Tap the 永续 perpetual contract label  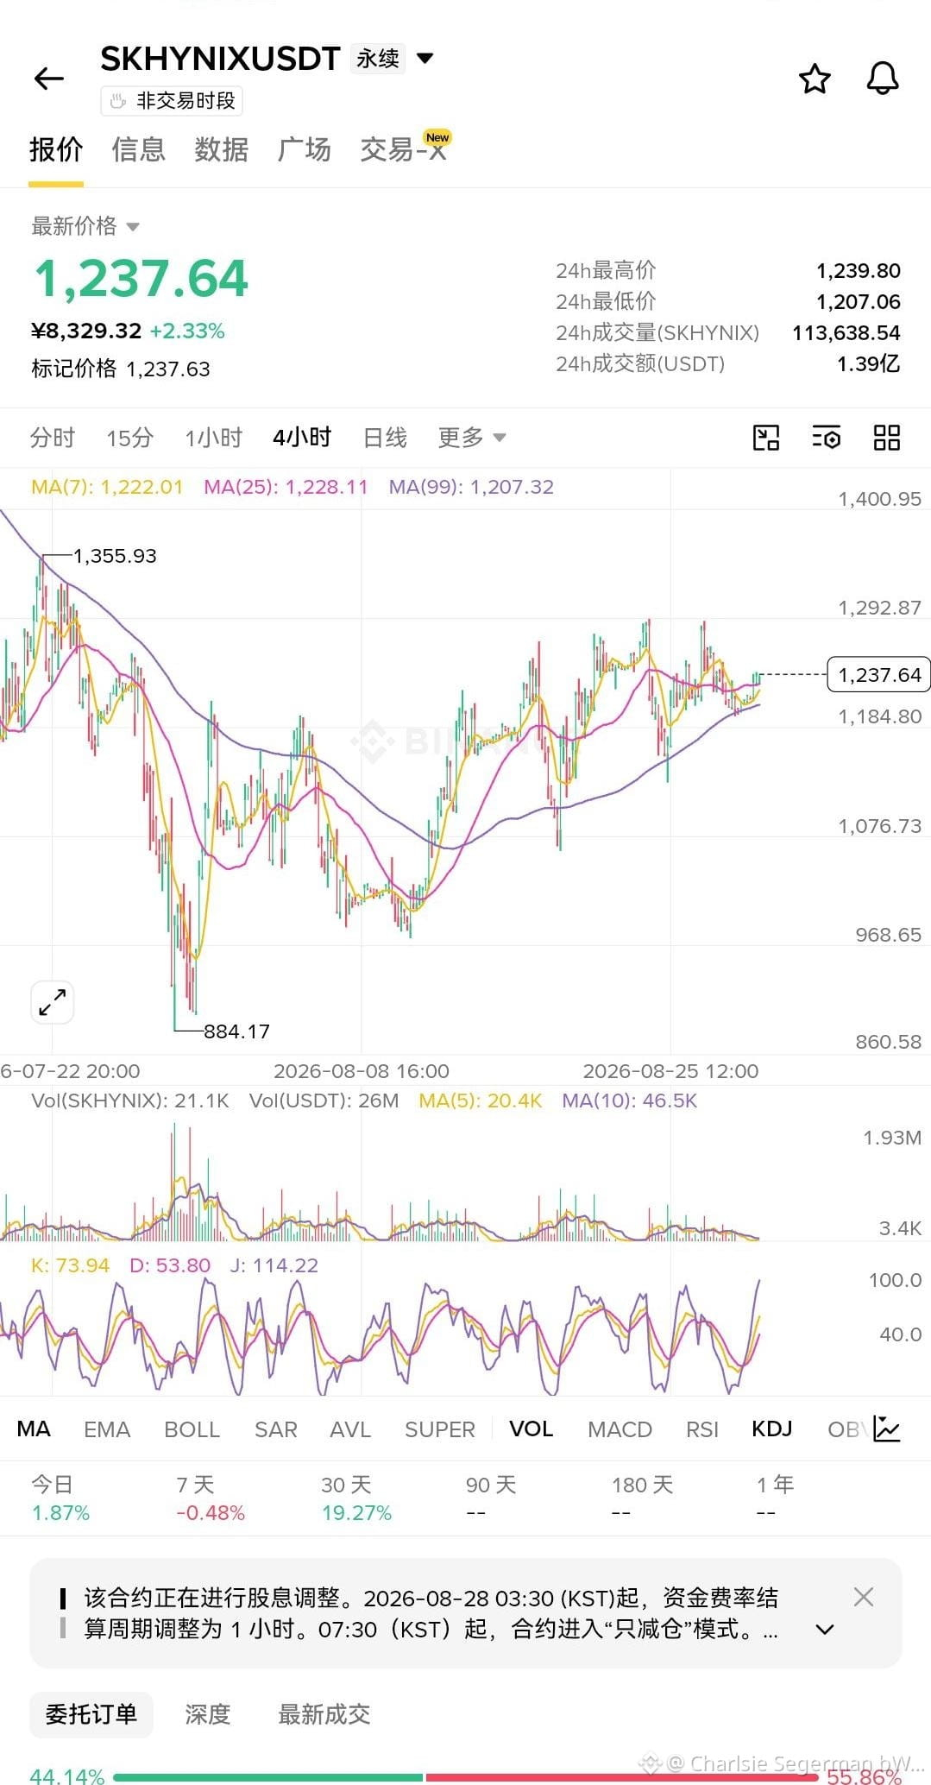pyautogui.click(x=378, y=59)
